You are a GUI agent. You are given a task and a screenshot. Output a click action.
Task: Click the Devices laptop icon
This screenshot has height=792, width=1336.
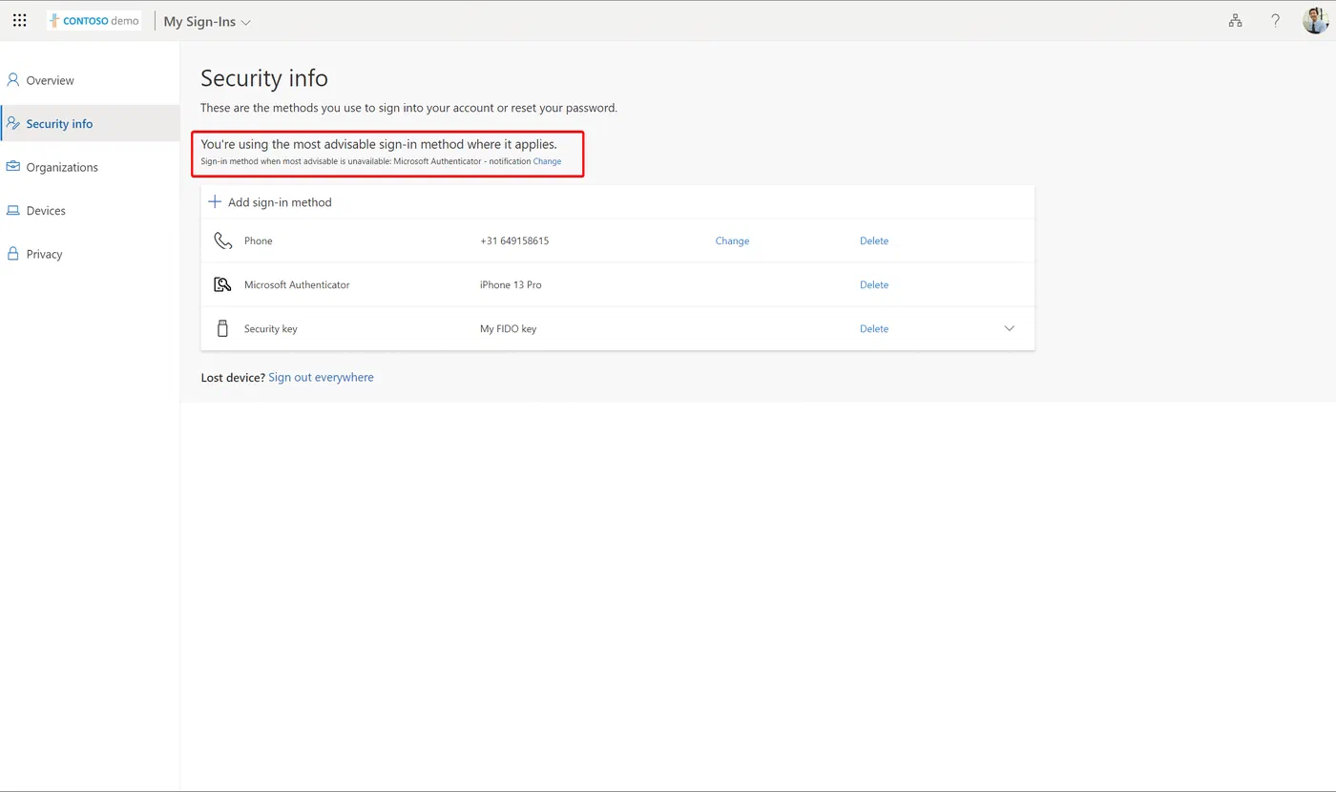[x=13, y=211]
